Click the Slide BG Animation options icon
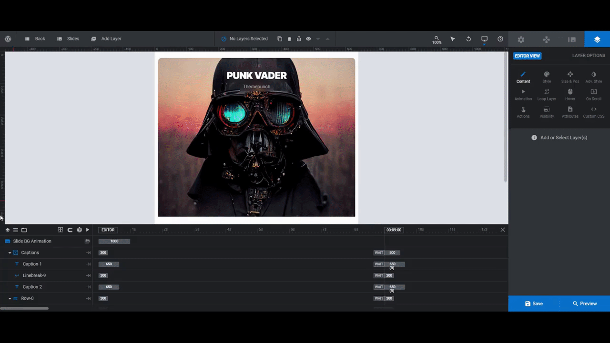 87,241
